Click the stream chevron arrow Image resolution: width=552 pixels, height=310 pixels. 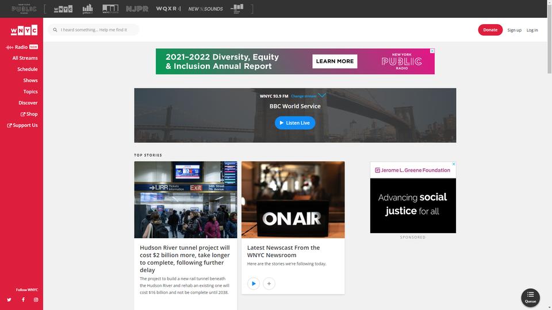click(x=322, y=96)
